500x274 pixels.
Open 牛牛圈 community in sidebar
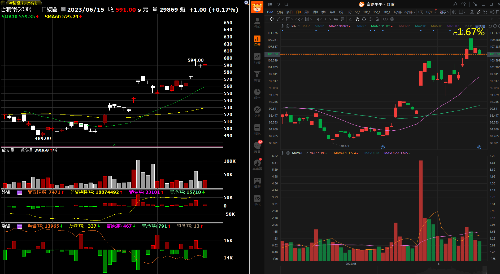pyautogui.click(x=257, y=165)
